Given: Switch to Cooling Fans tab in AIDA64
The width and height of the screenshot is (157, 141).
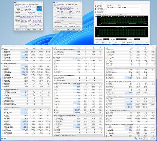Looking at the screenshot, I should (104, 15).
